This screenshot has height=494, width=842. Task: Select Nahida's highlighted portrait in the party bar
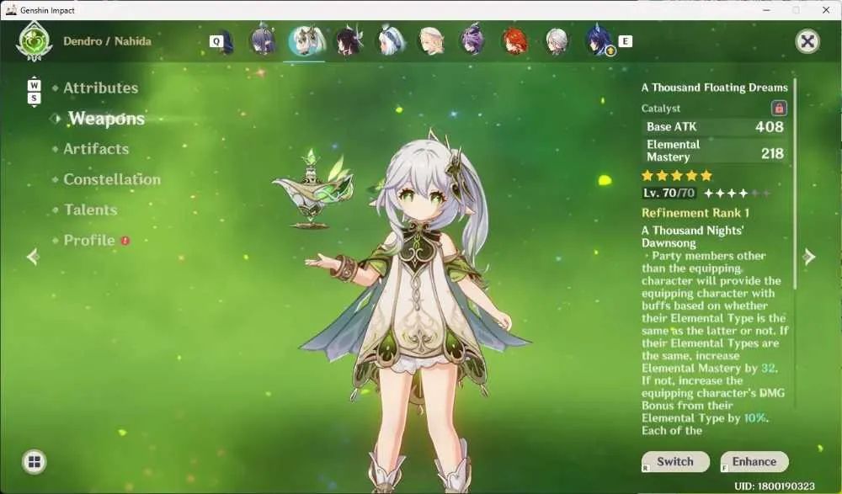coord(306,41)
